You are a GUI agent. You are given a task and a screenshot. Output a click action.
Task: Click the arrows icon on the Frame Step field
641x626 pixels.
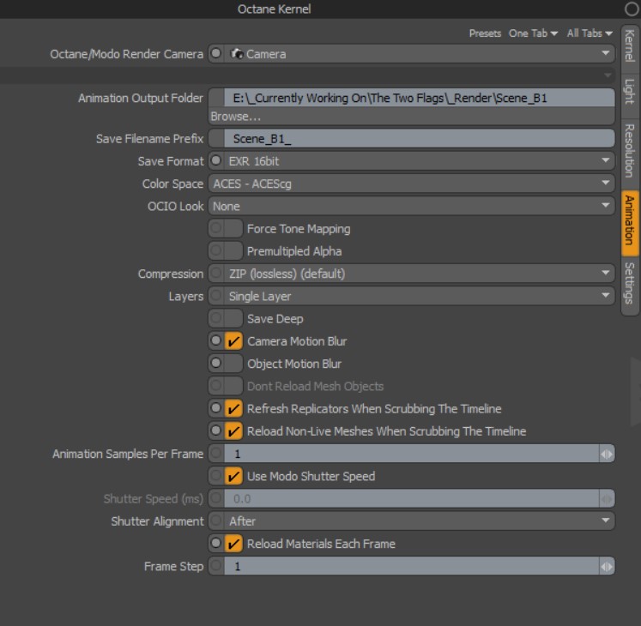[607, 566]
